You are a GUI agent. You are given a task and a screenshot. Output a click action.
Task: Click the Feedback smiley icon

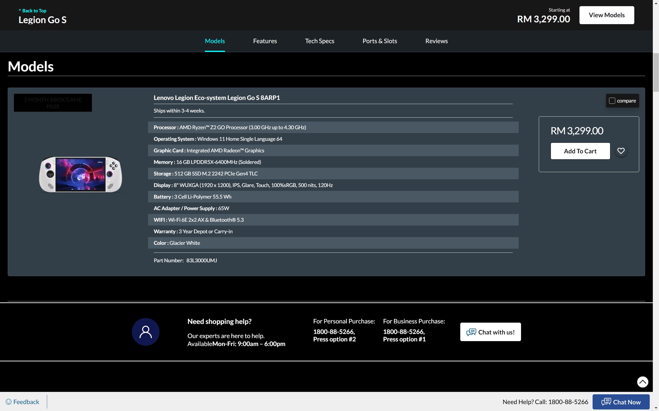click(9, 401)
